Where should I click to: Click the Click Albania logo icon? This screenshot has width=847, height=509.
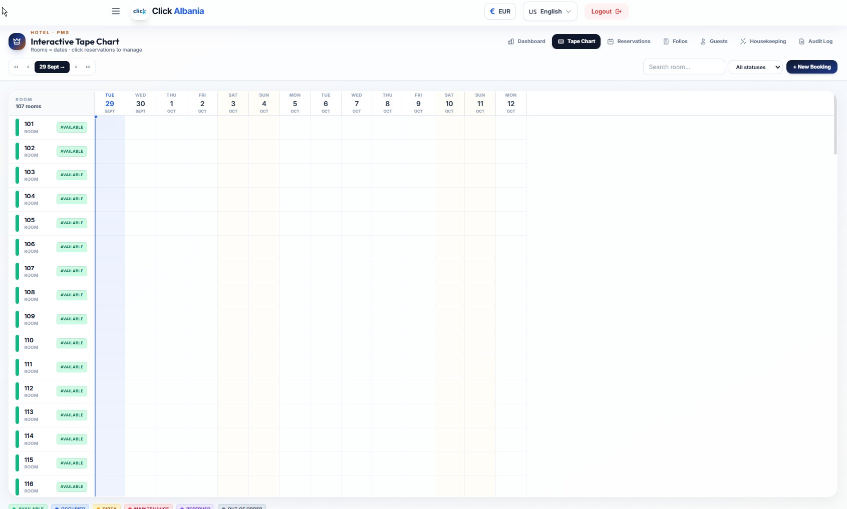click(x=140, y=11)
